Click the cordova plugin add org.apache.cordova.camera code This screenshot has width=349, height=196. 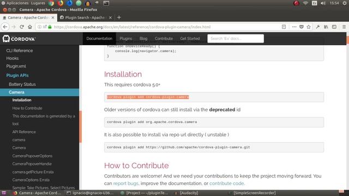pyautogui.click(x=152, y=122)
